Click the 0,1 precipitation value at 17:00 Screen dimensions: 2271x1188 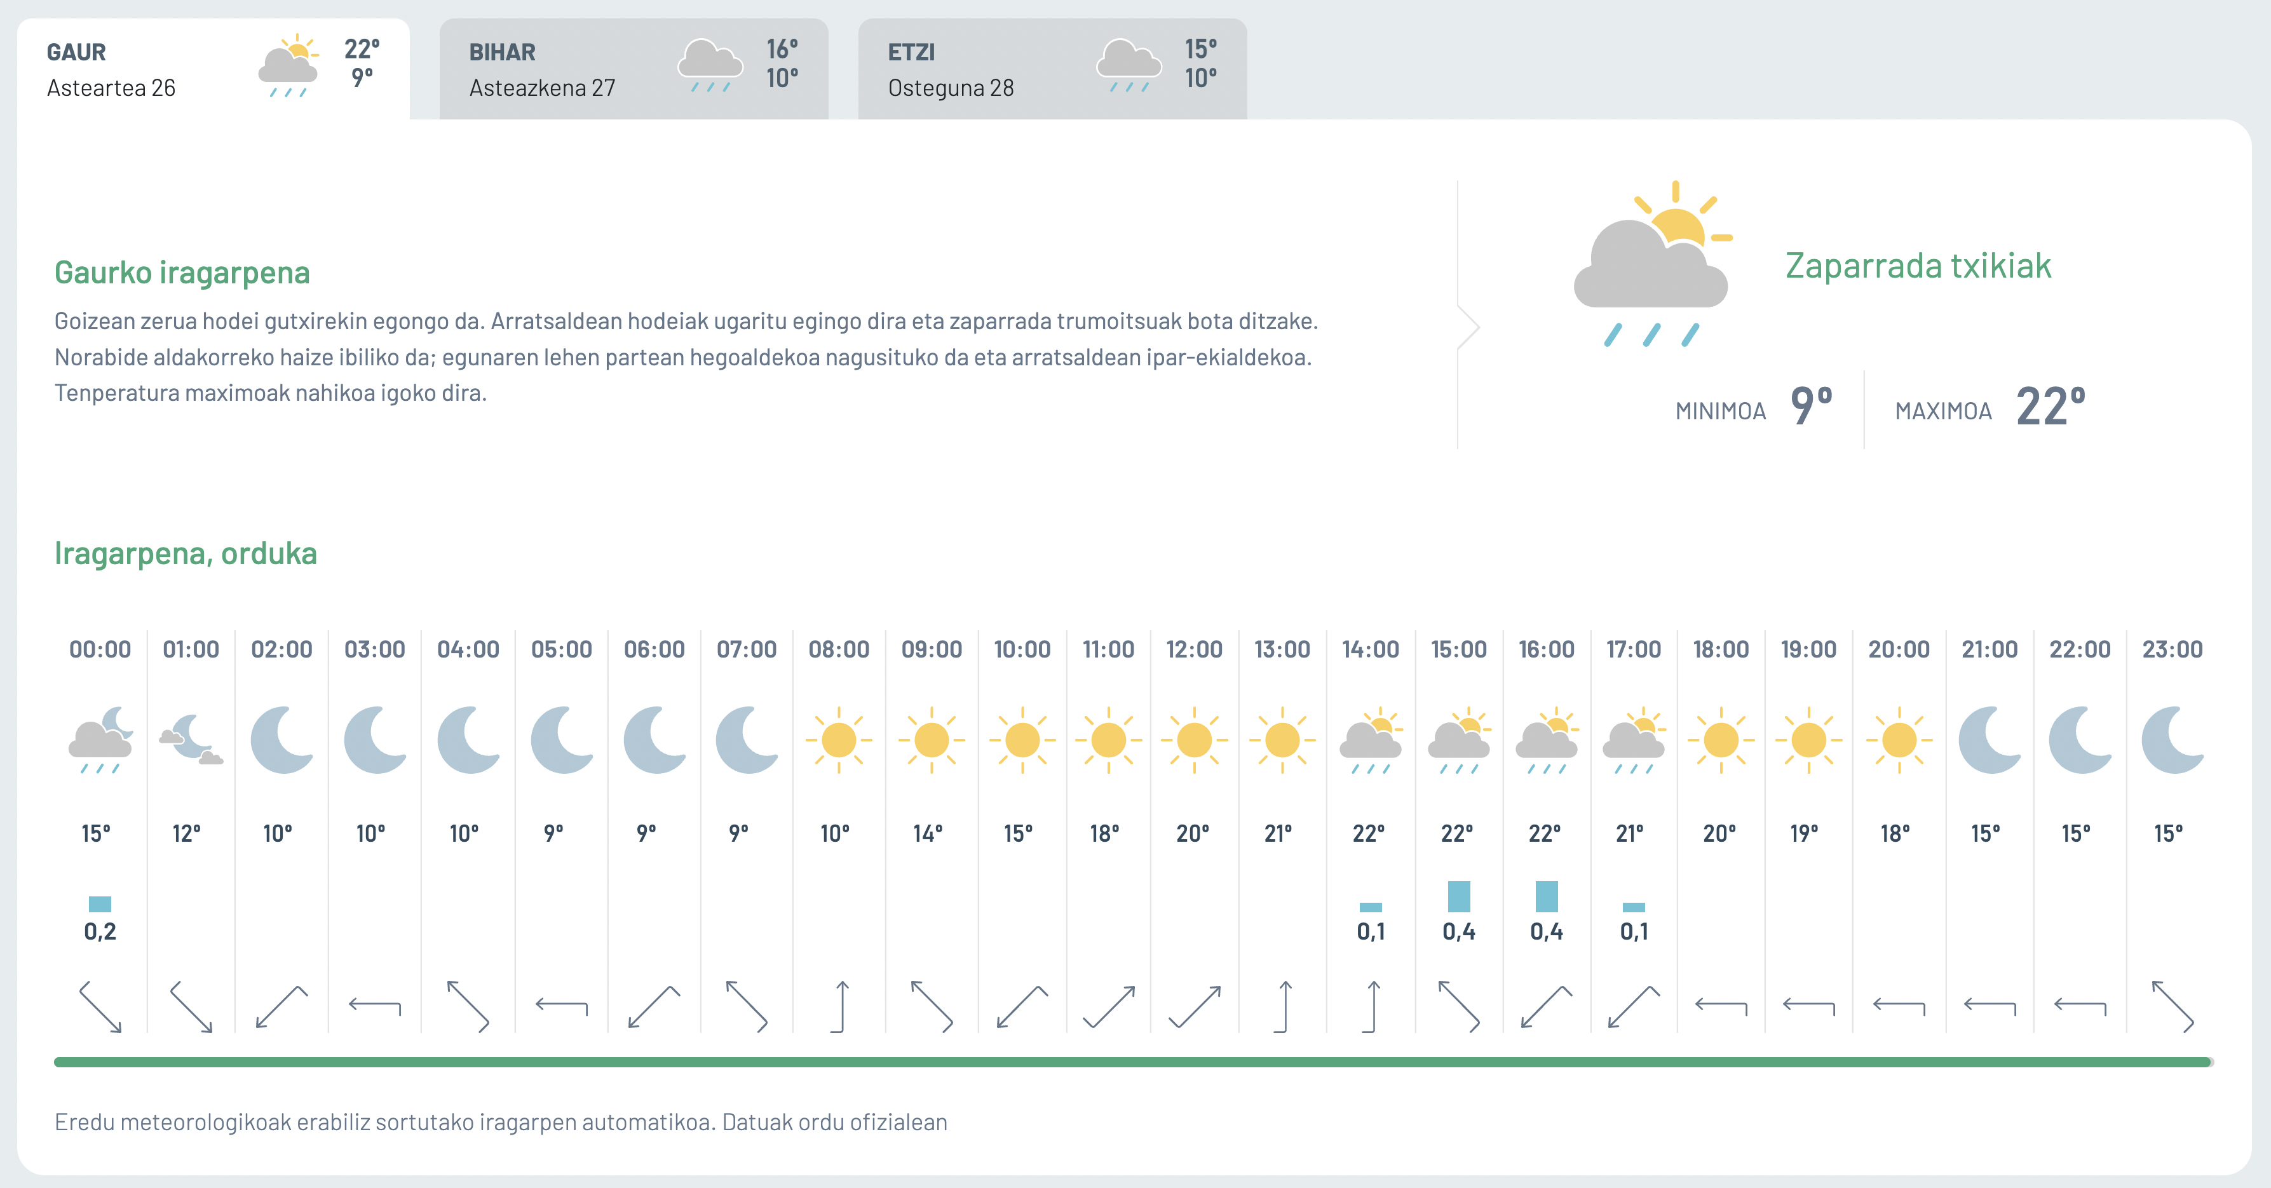[x=1634, y=931]
